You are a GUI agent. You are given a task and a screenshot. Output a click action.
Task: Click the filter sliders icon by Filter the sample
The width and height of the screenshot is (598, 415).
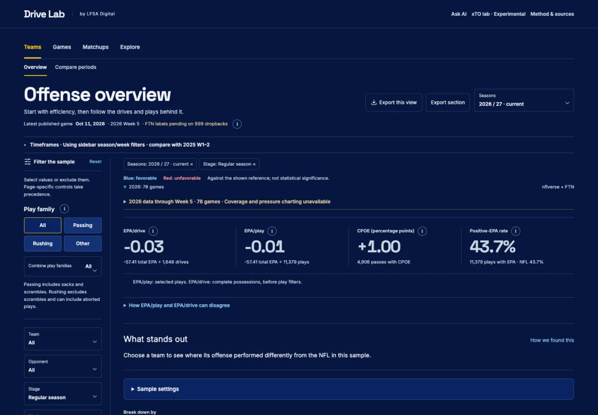click(x=28, y=161)
